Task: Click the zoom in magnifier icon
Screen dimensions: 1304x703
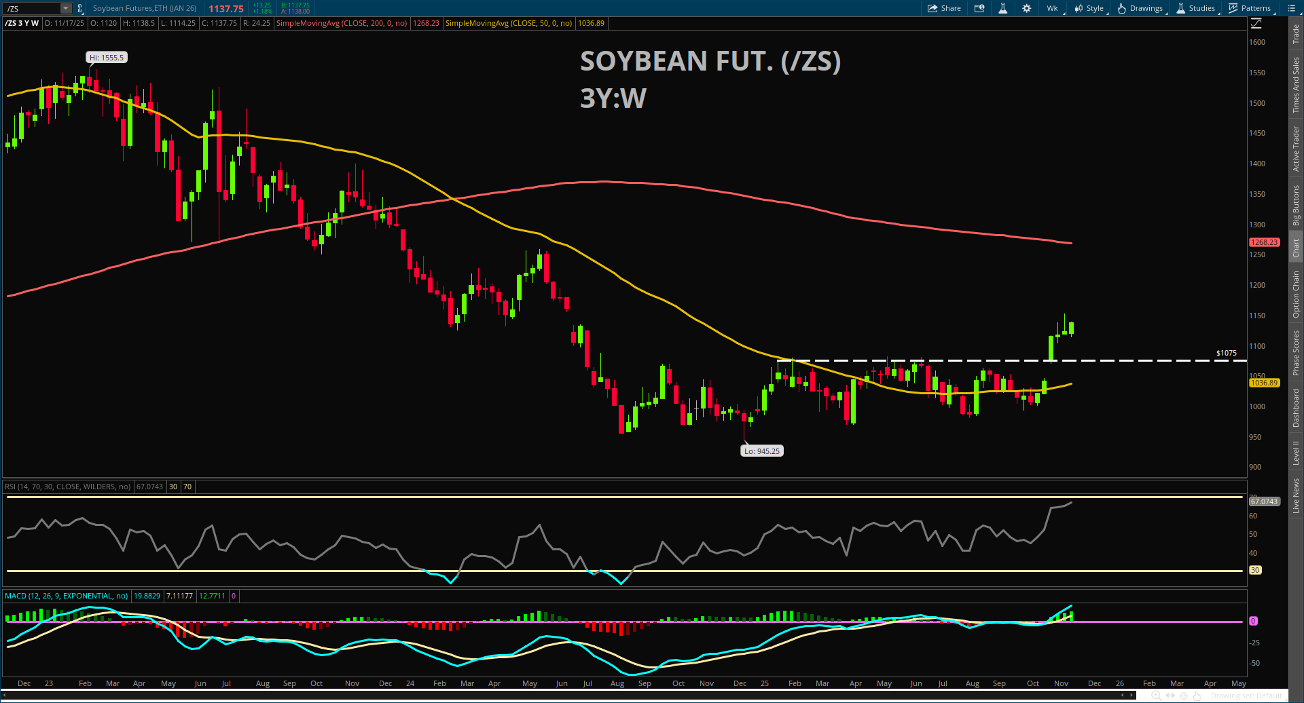Action: (x=1155, y=696)
